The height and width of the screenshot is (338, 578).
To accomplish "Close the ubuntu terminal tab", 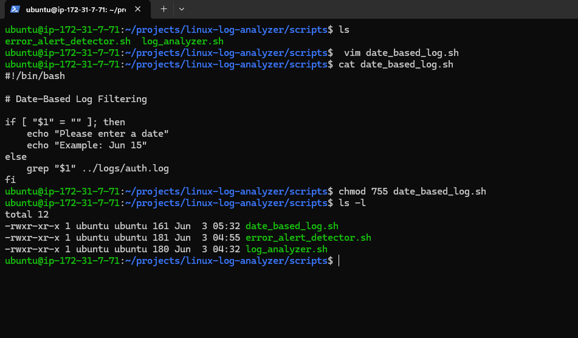I will pos(137,9).
